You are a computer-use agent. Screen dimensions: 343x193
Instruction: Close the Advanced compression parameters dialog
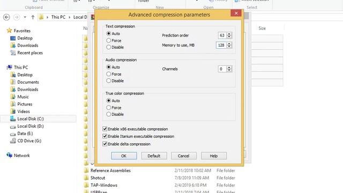[236, 13]
